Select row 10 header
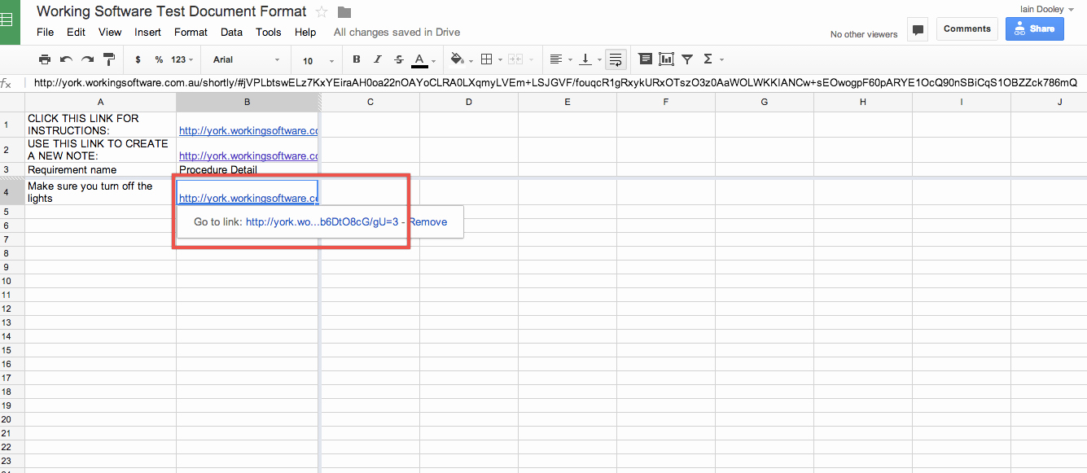The image size is (1087, 473). 6,280
